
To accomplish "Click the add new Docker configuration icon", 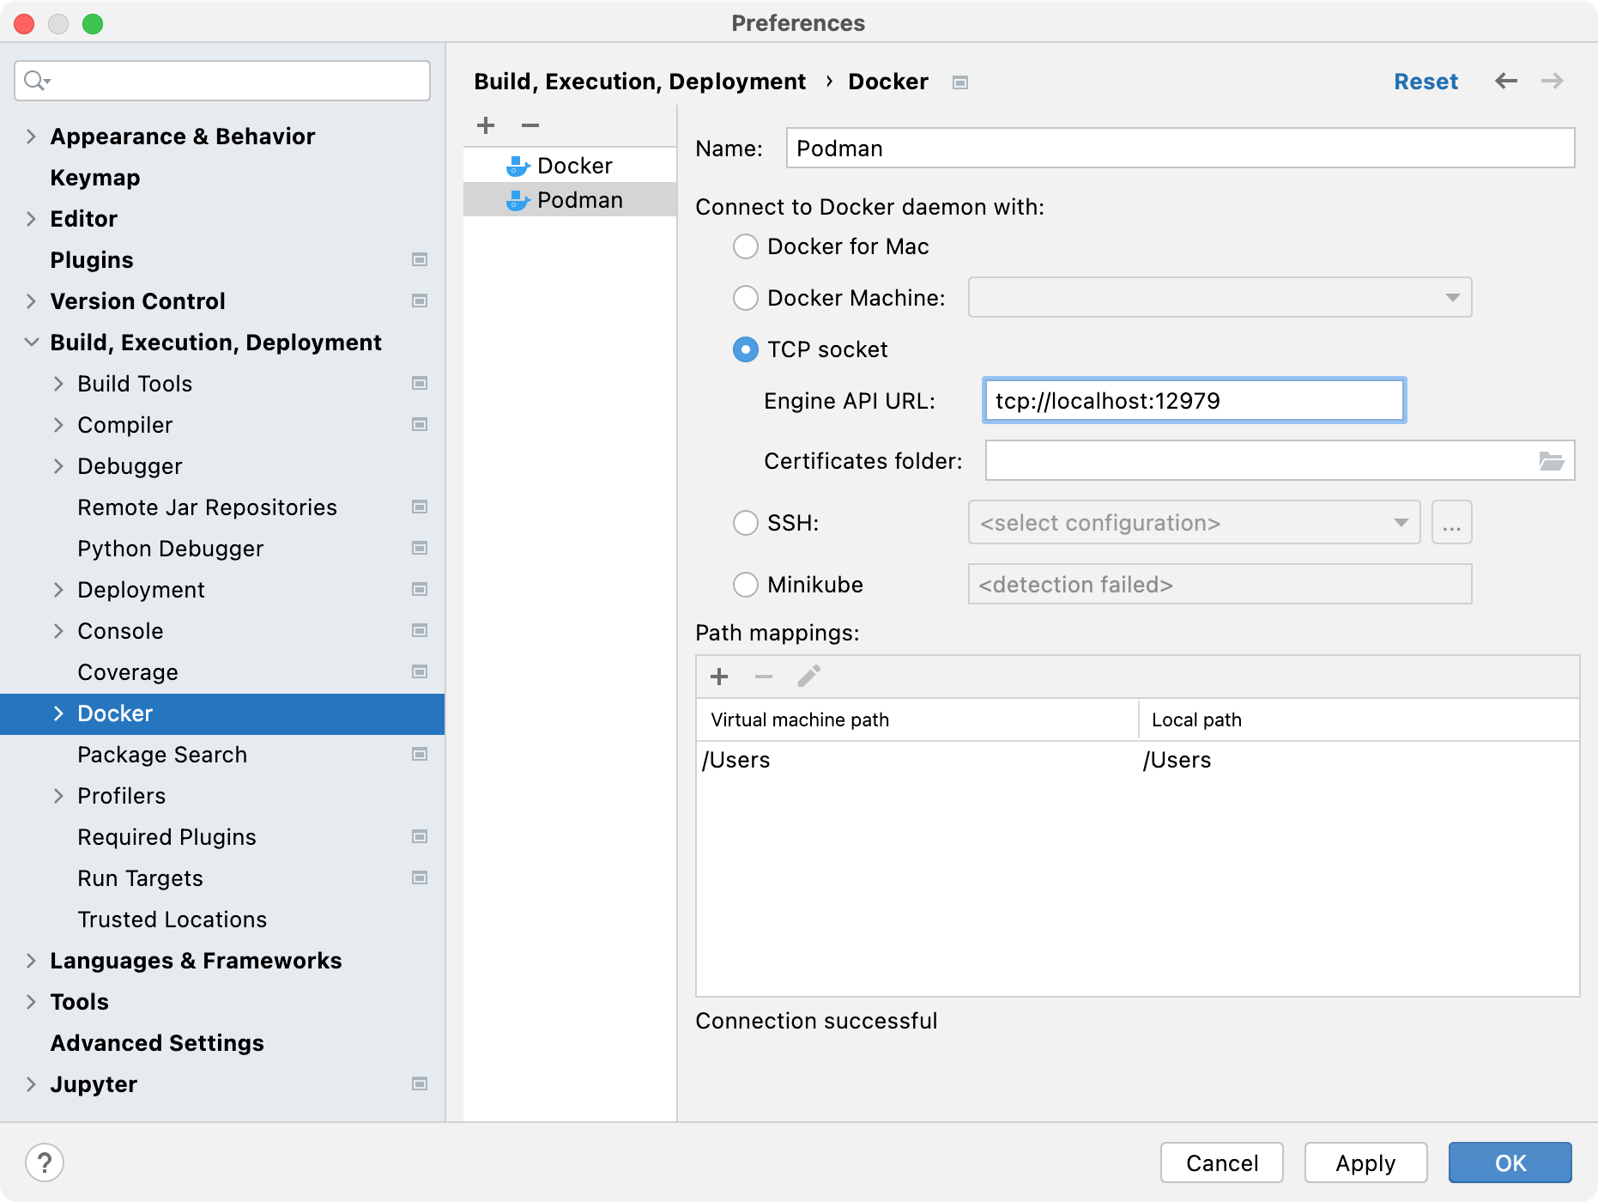I will point(486,125).
